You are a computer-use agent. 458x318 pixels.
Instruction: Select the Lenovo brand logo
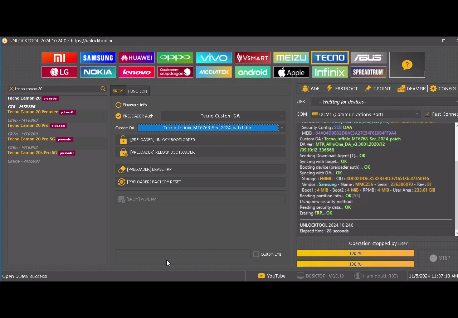136,72
